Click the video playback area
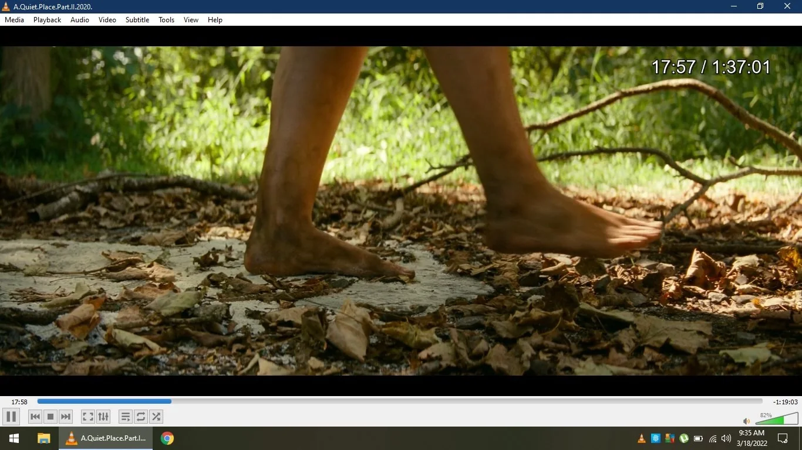Screen dimensions: 802x450 [x=401, y=211]
